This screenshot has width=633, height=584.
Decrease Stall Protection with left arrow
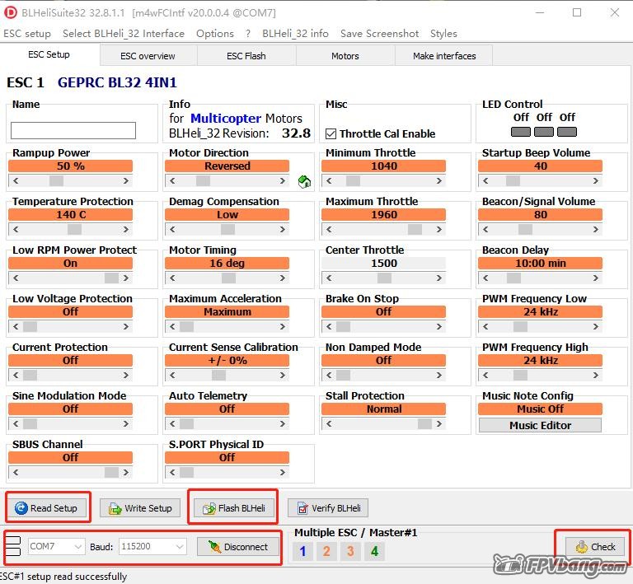tap(329, 424)
